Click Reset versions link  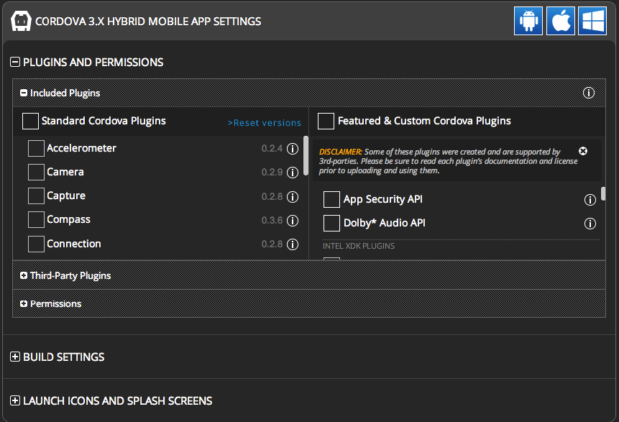[265, 123]
